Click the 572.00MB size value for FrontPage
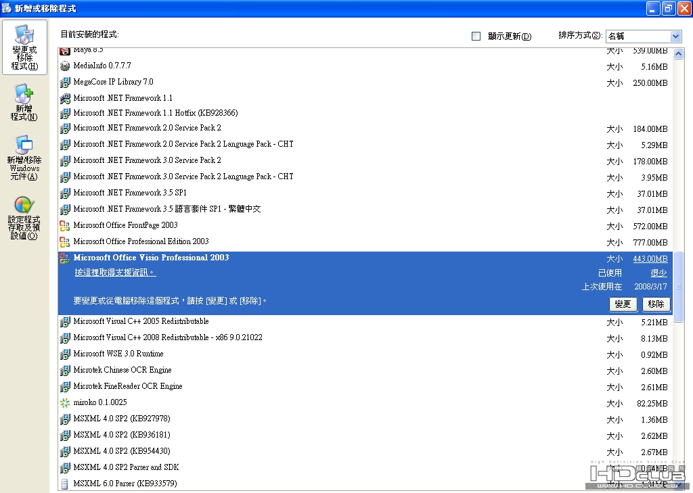693x493 pixels. (650, 227)
